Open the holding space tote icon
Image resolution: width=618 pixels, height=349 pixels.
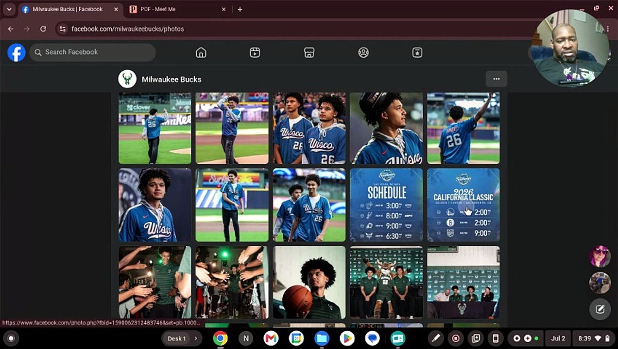coord(476,338)
